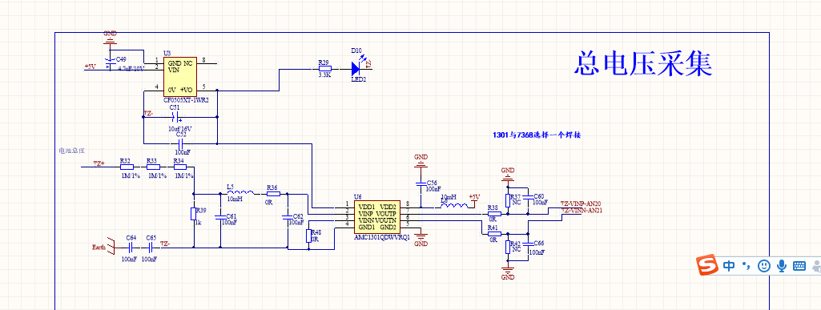Viewport: 821px width, 310px height.
Task: Click the user account icon in IME bar
Action: point(816,266)
